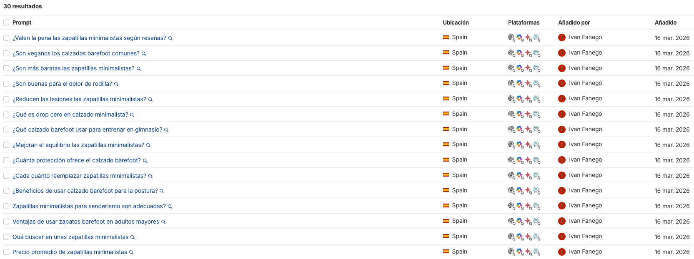This screenshot has height=259, width=694.
Task: Click the Copilot icon on the balance improvement prompt row
Action: (519, 144)
